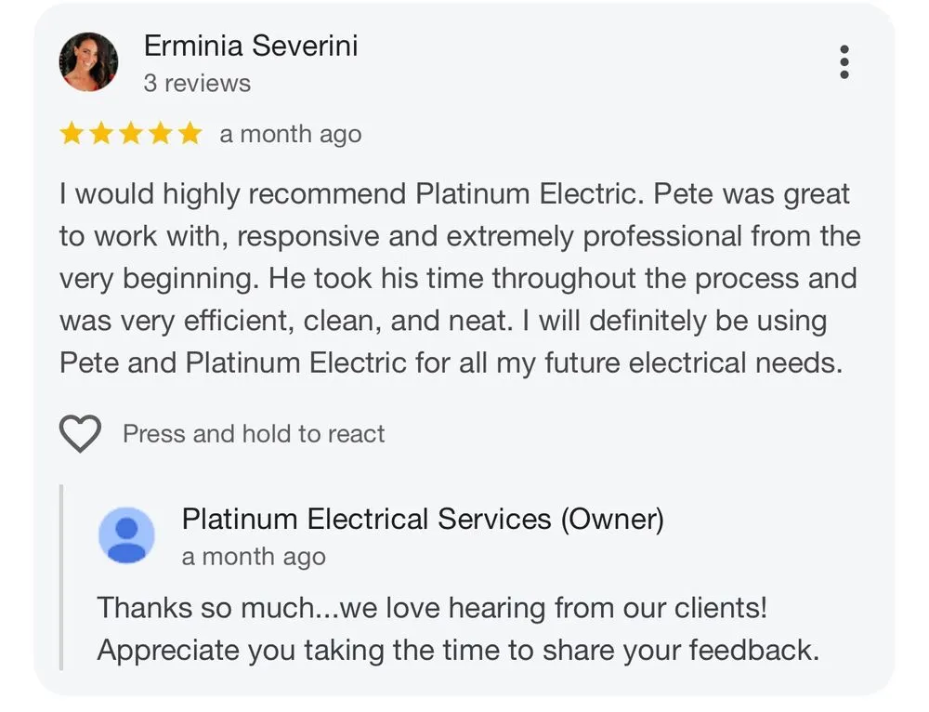Select the review body text
The width and height of the screenshot is (929, 712).
pos(460,277)
